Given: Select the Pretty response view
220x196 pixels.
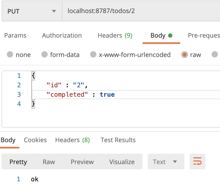Looking at the screenshot, I should 18,162.
